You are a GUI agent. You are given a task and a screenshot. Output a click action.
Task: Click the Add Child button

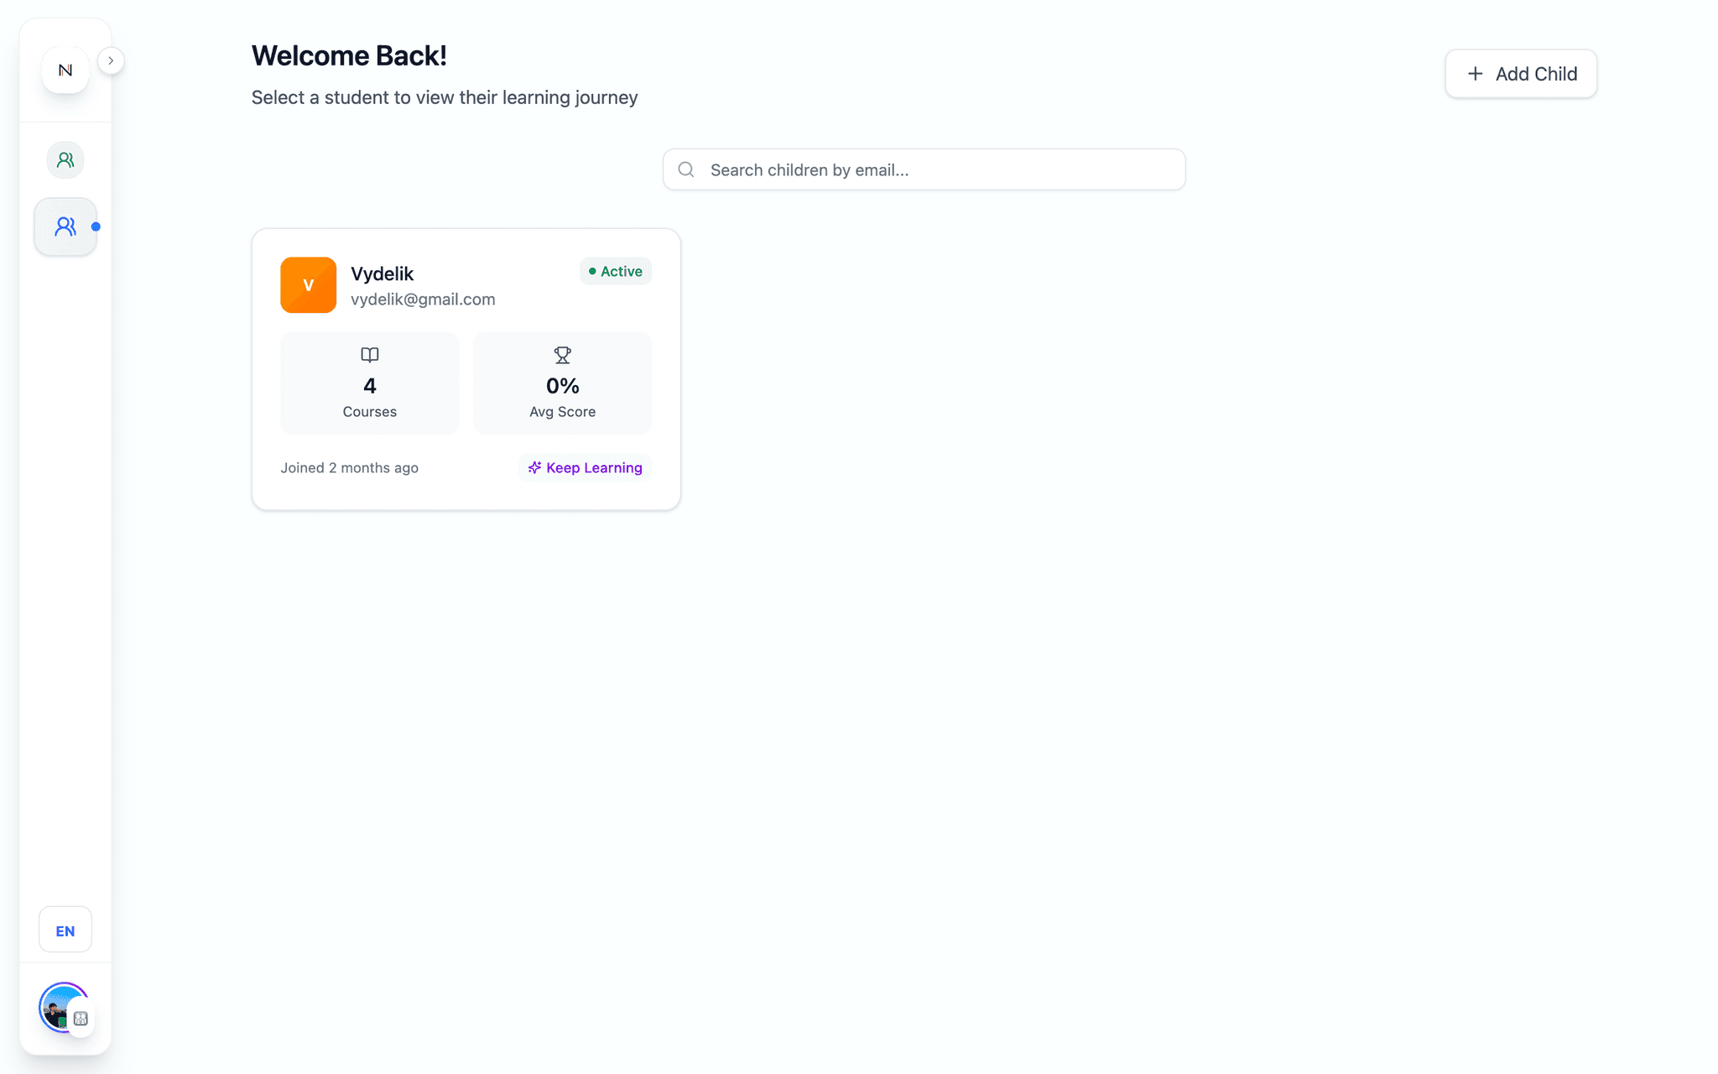(x=1521, y=74)
